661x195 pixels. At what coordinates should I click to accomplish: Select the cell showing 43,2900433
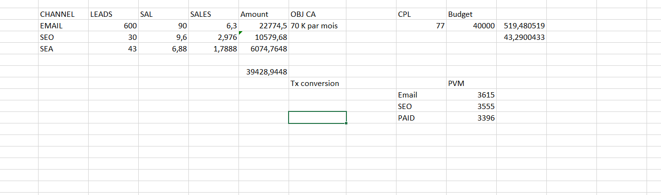click(x=521, y=37)
